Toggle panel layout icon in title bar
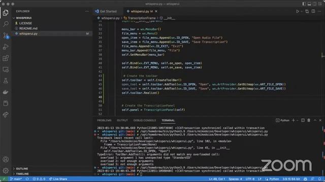 point(309,4)
